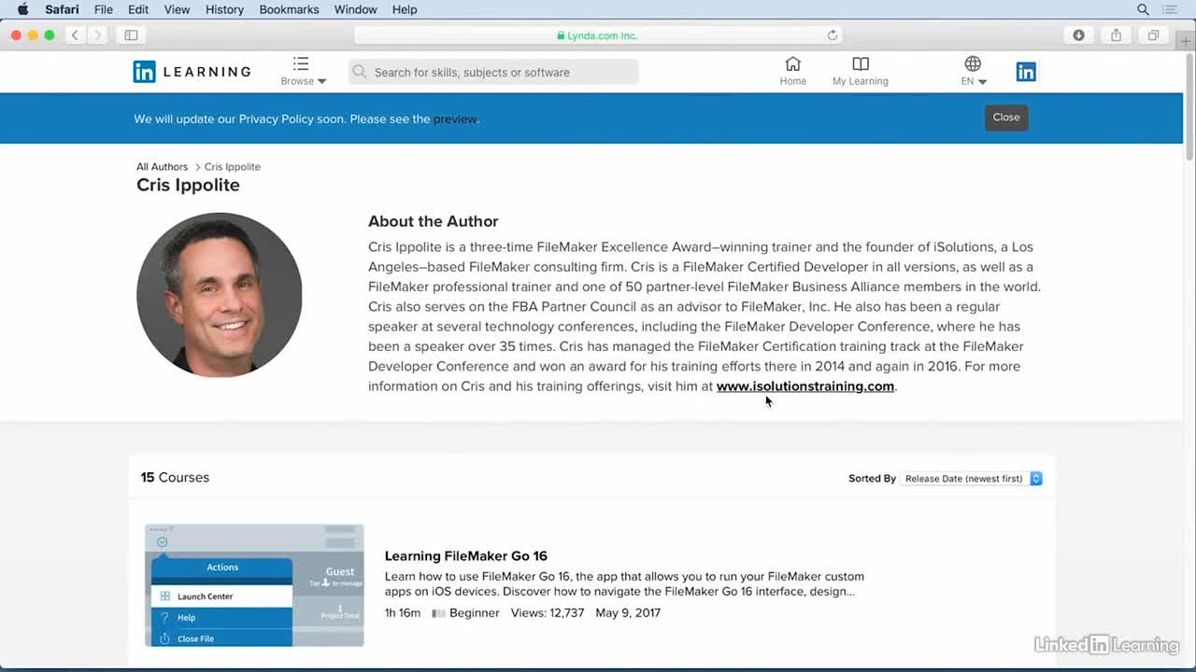Close the Privacy Policy banner
The width and height of the screenshot is (1196, 672).
click(1006, 118)
